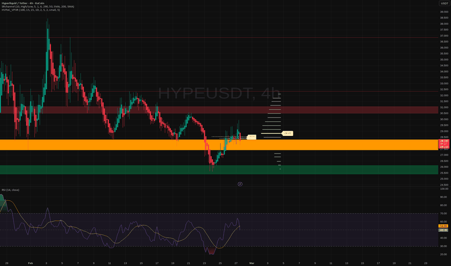Viewport: 451px width, 266px height.
Task: Click the Mar date label on time axis
Action: coord(252,263)
